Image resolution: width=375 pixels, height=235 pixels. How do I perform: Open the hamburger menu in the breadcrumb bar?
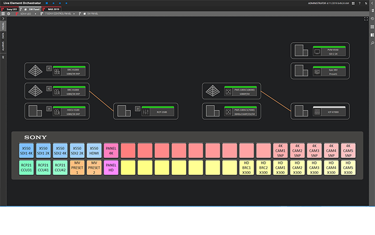[x=3, y=14]
